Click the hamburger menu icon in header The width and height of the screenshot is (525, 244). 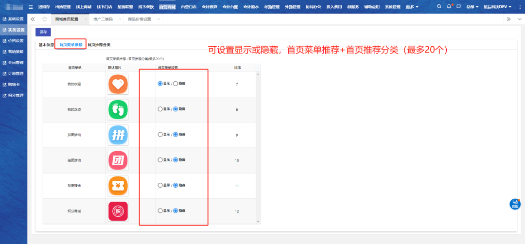tap(31, 7)
